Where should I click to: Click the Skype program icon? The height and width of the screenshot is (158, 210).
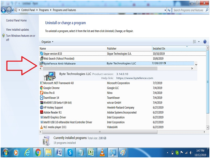41,54
